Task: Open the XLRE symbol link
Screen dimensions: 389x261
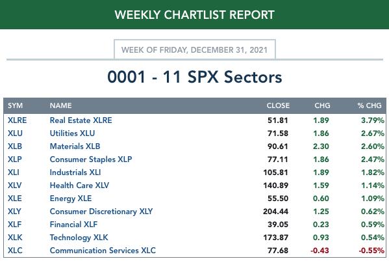Action: pyautogui.click(x=17, y=120)
